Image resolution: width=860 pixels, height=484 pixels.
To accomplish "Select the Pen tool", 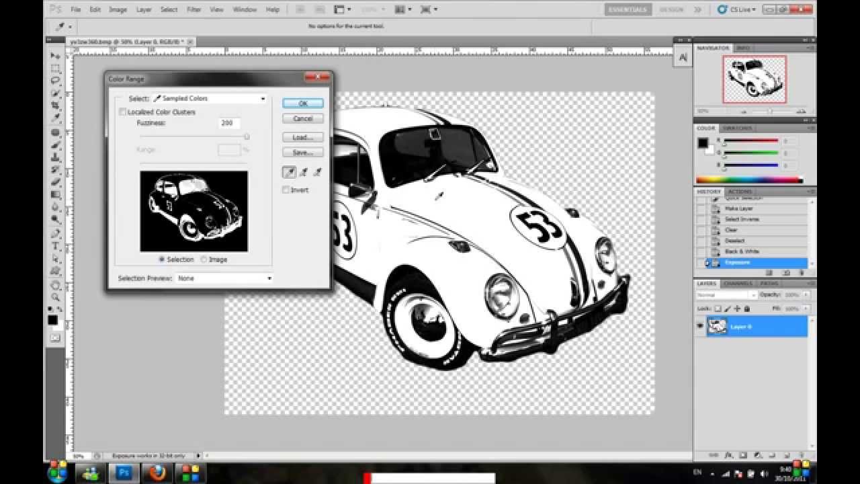I will (56, 234).
